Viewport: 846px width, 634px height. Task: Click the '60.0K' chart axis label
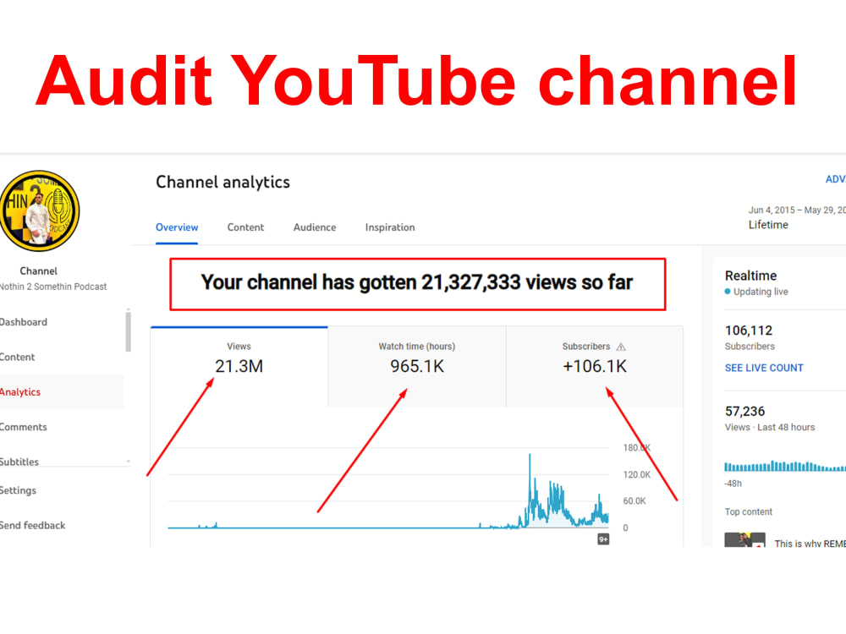coord(634,500)
